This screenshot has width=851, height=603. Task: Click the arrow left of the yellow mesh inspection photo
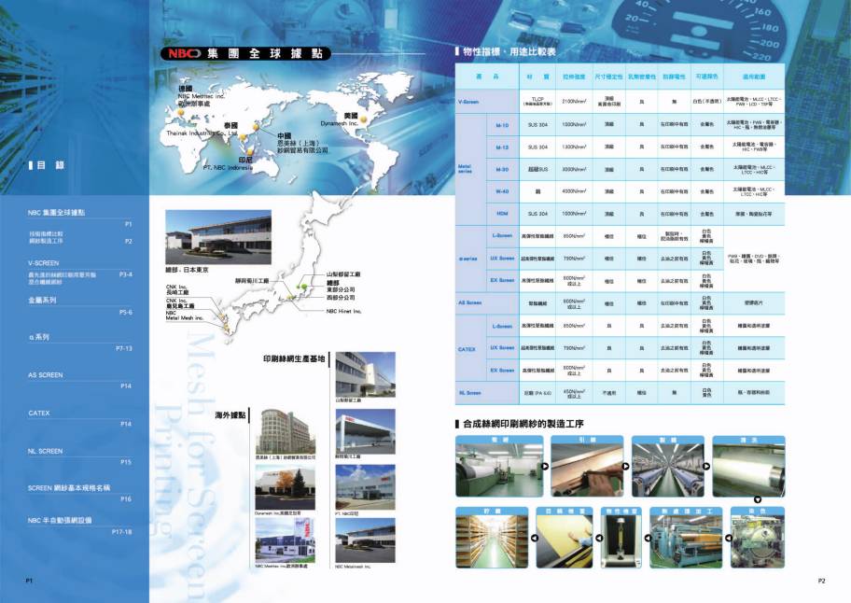click(534, 538)
